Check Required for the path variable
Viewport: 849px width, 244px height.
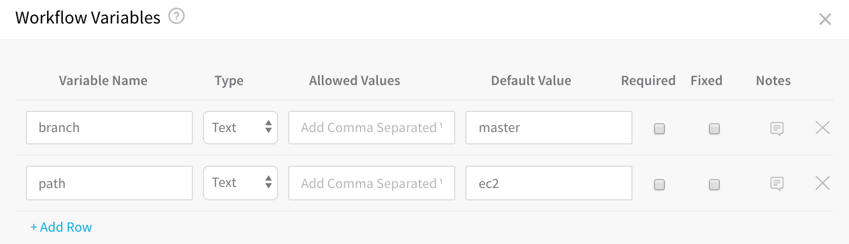pyautogui.click(x=659, y=184)
